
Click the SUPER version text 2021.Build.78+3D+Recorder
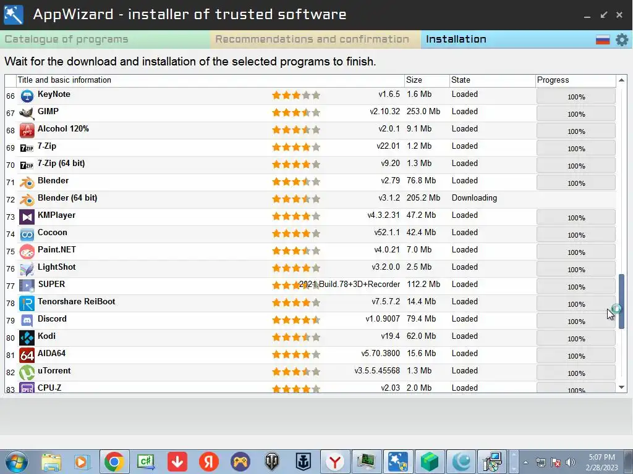click(x=349, y=284)
